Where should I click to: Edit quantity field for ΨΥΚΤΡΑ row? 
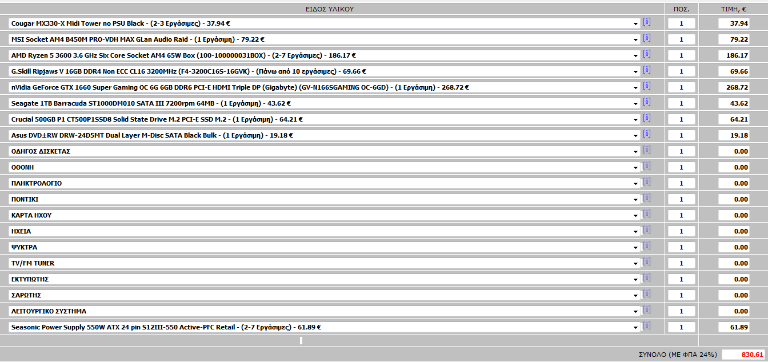coord(681,248)
